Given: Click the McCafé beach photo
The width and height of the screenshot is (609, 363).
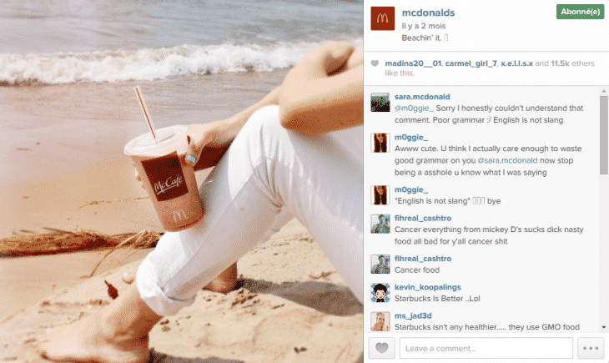Looking at the screenshot, I should click(x=181, y=182).
